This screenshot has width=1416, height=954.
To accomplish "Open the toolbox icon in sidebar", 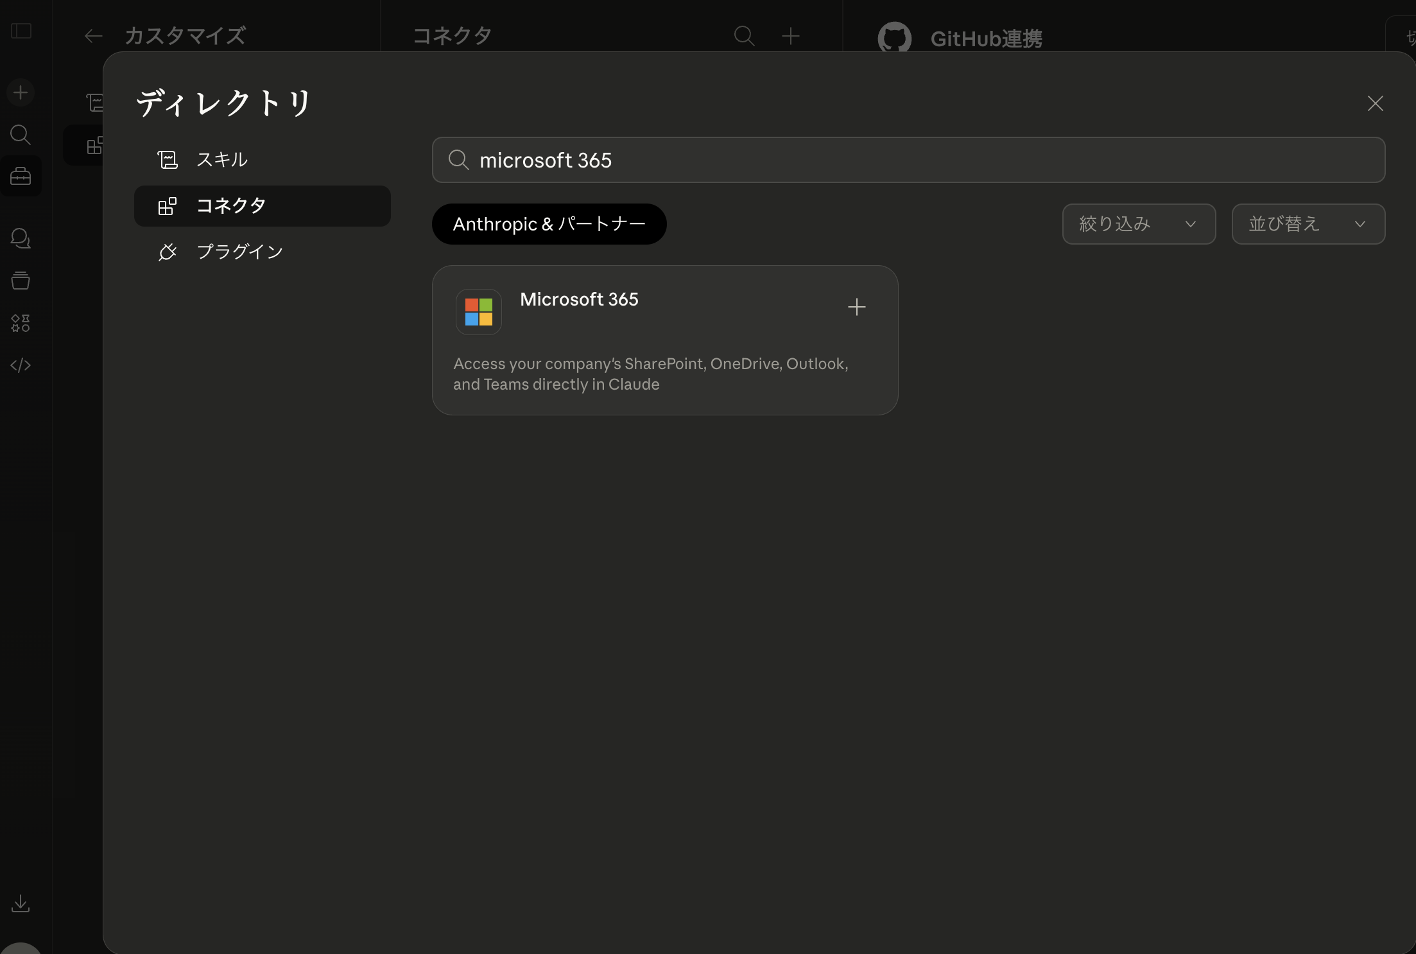I will 21,176.
